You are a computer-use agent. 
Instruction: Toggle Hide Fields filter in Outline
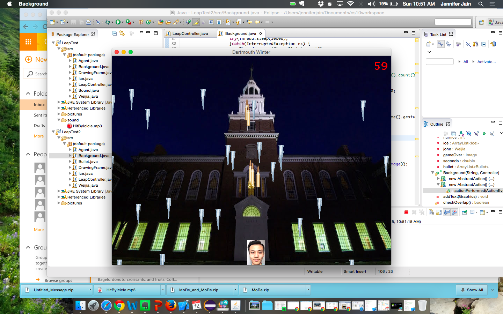pos(469,134)
